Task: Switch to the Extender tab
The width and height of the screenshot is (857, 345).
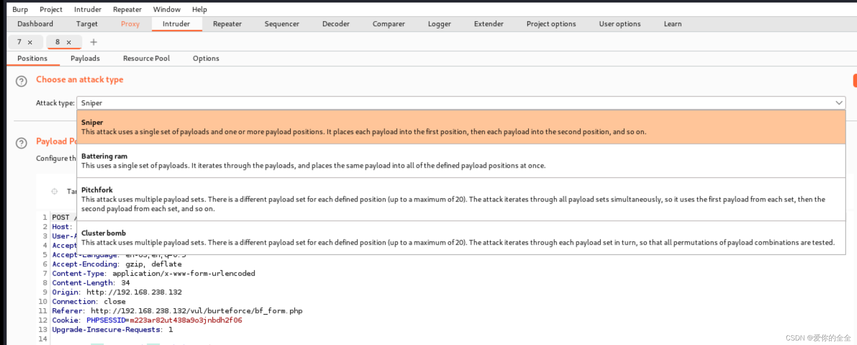Action: 489,24
